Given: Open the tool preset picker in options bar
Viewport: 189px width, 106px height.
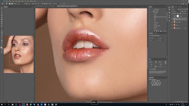Looking at the screenshot, I should (3, 4).
